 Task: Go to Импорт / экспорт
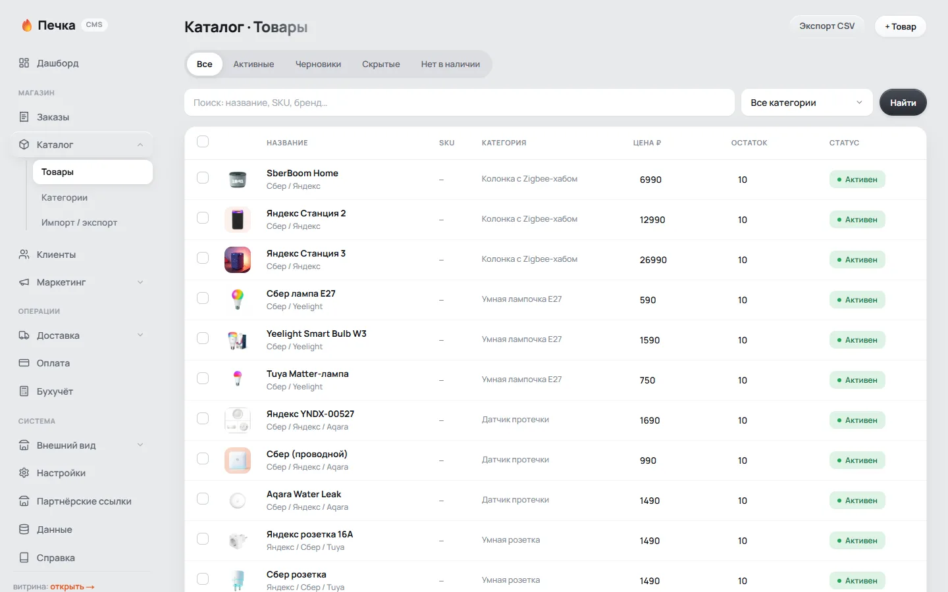tap(93, 223)
